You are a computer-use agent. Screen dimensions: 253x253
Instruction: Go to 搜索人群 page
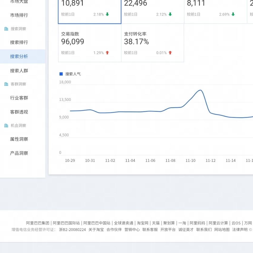tap(19, 71)
